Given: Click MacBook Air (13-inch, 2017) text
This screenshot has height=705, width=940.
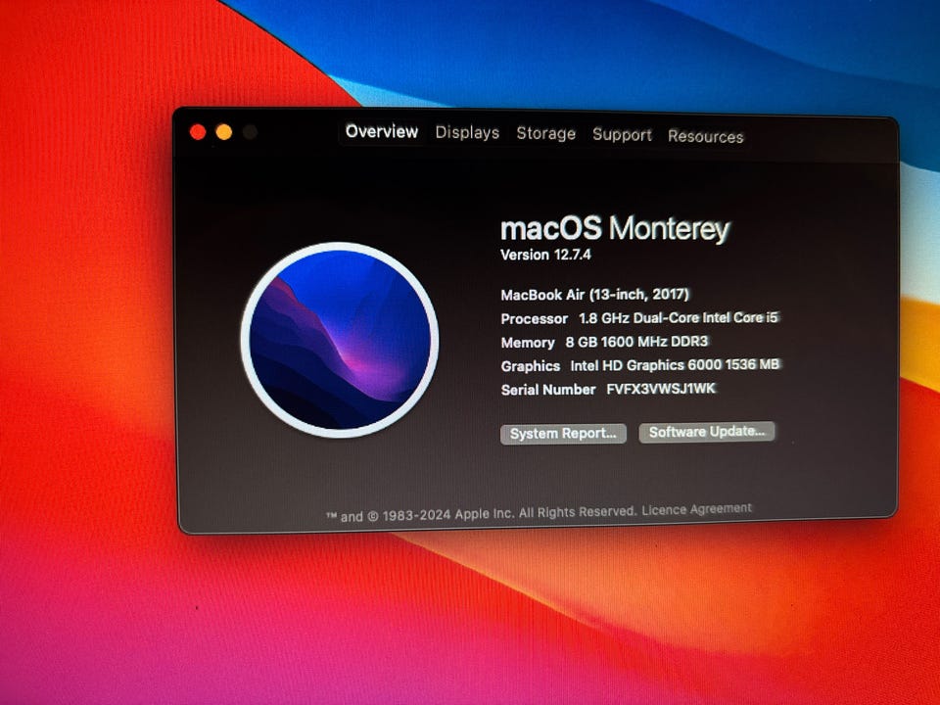Looking at the screenshot, I should pyautogui.click(x=594, y=295).
